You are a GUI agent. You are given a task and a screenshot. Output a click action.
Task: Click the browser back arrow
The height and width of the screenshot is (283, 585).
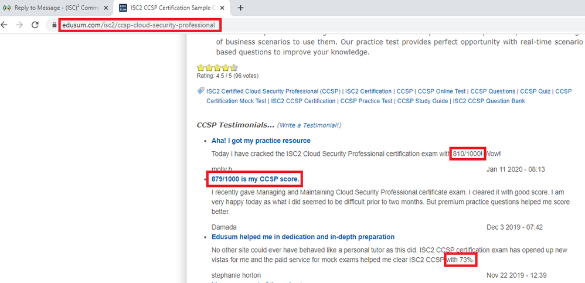[5, 25]
